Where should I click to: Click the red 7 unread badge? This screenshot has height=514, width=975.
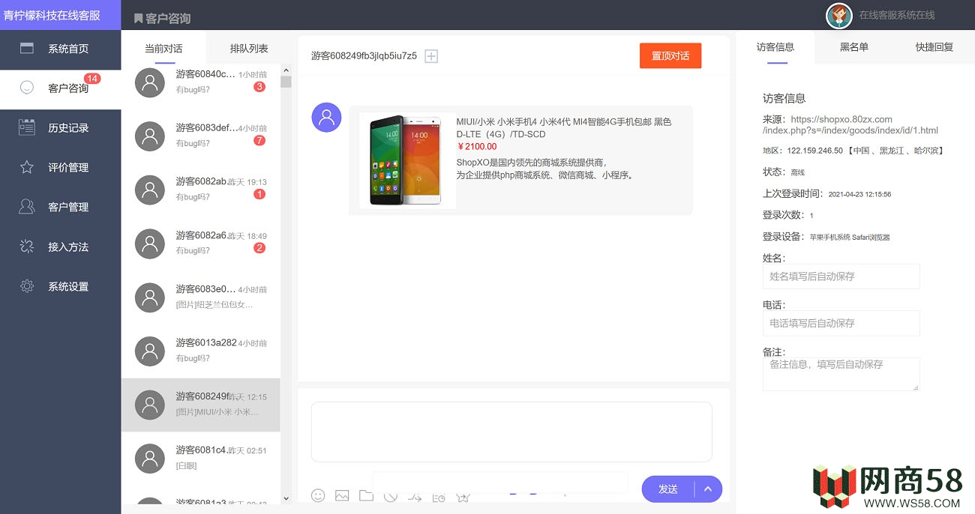coord(259,141)
